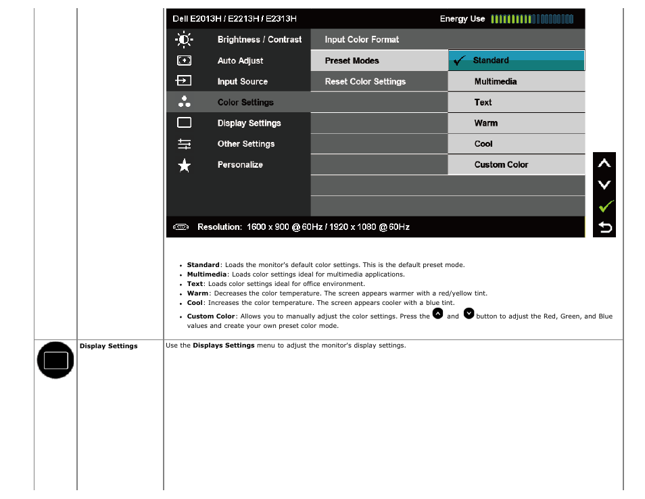Click the Other Settings sliders icon
Screen dimensions: 645x499
[x=184, y=144]
